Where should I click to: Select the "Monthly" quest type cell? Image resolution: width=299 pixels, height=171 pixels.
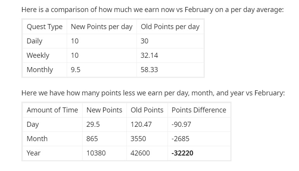pyautogui.click(x=40, y=70)
